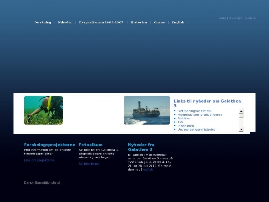
Task: Click the Nyheder fra Galathea 3 heading
Action: click(x=141, y=147)
